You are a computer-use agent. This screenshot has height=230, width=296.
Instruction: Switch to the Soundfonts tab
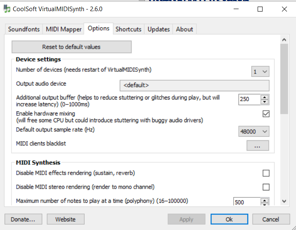[24, 29]
